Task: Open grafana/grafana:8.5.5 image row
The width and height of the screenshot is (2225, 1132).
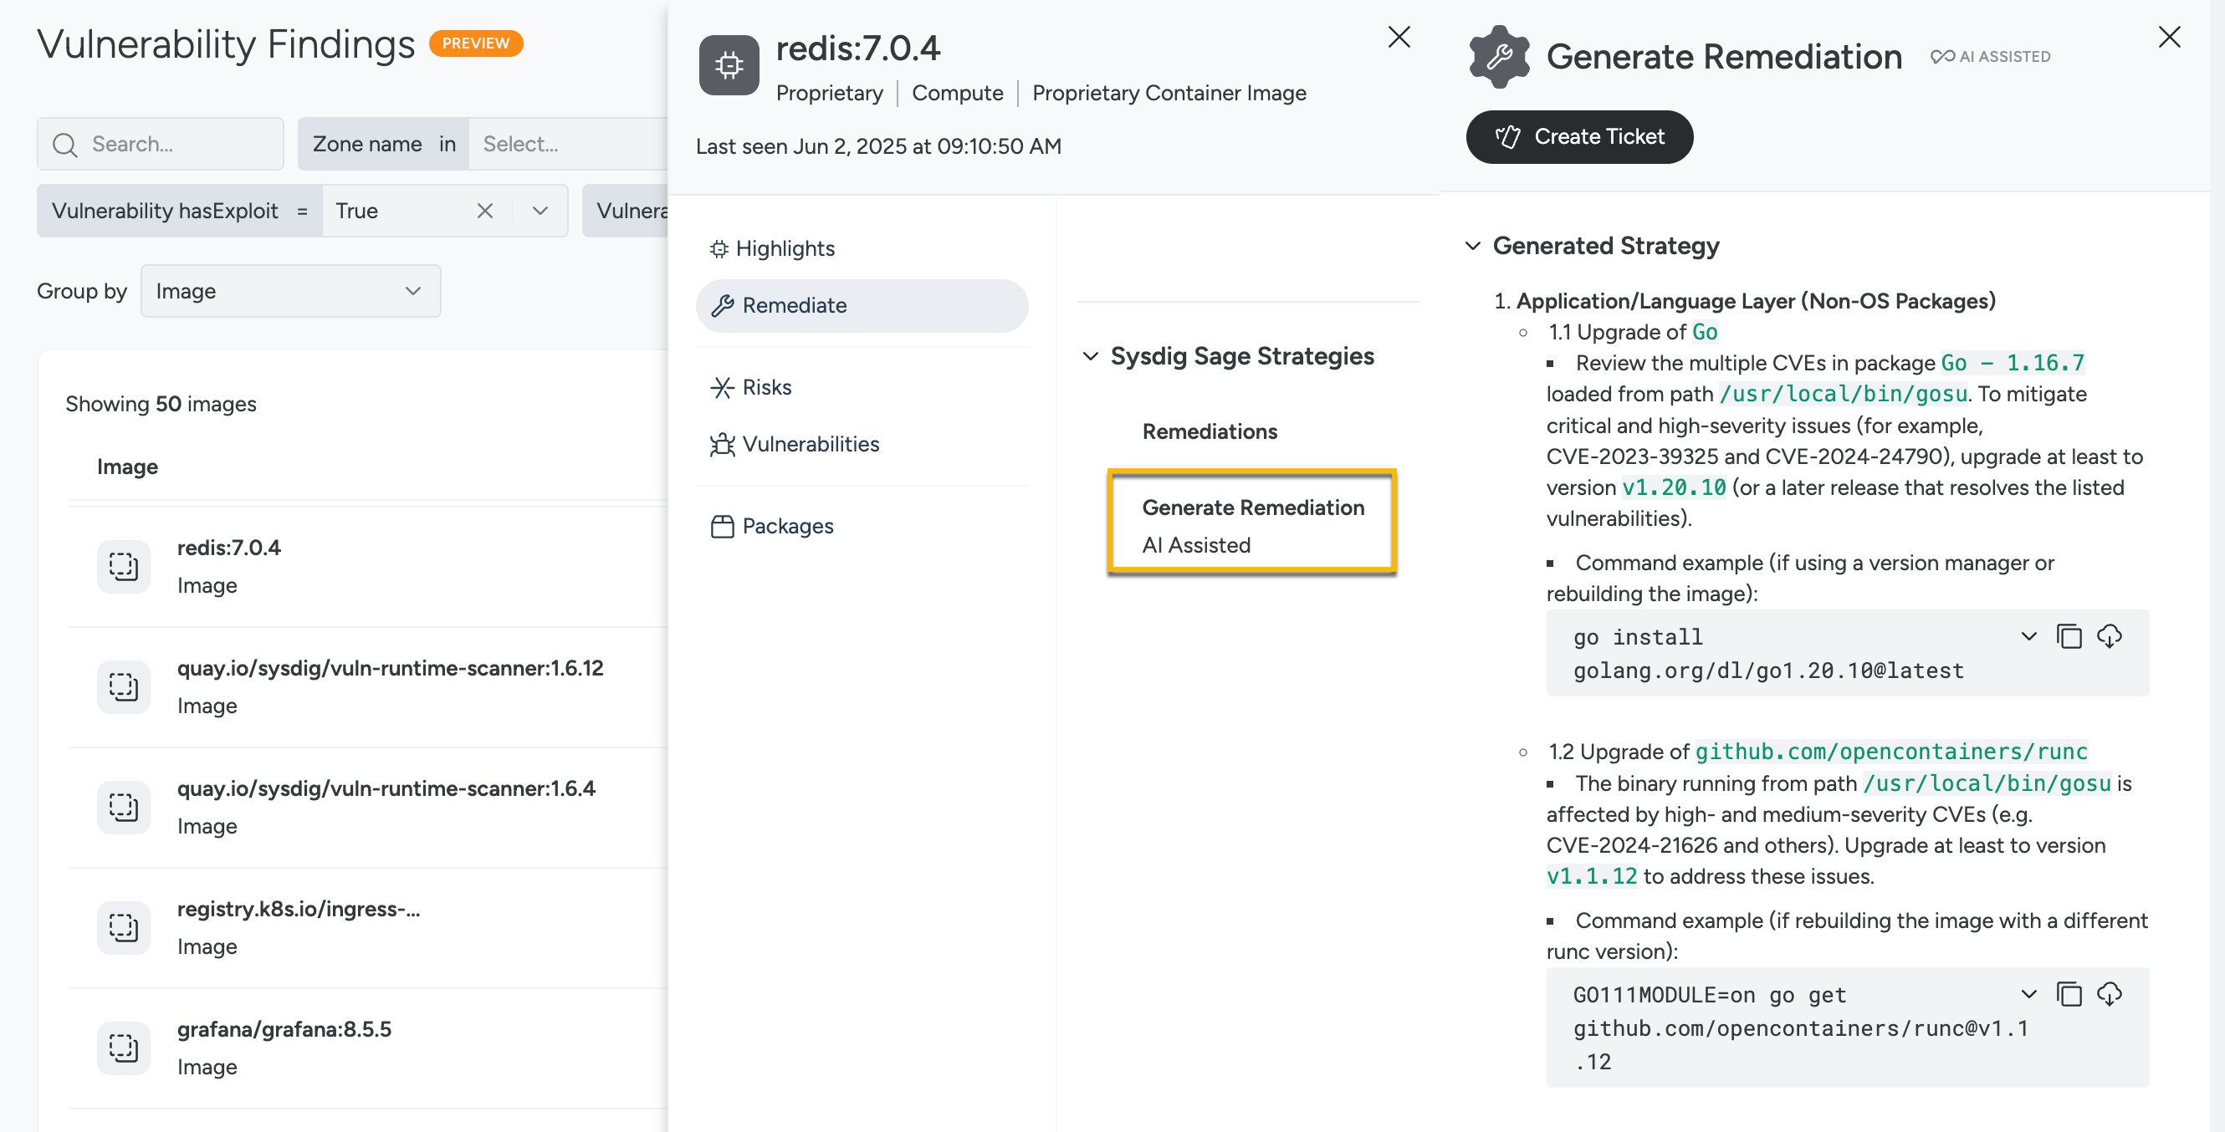Action: pos(368,1048)
